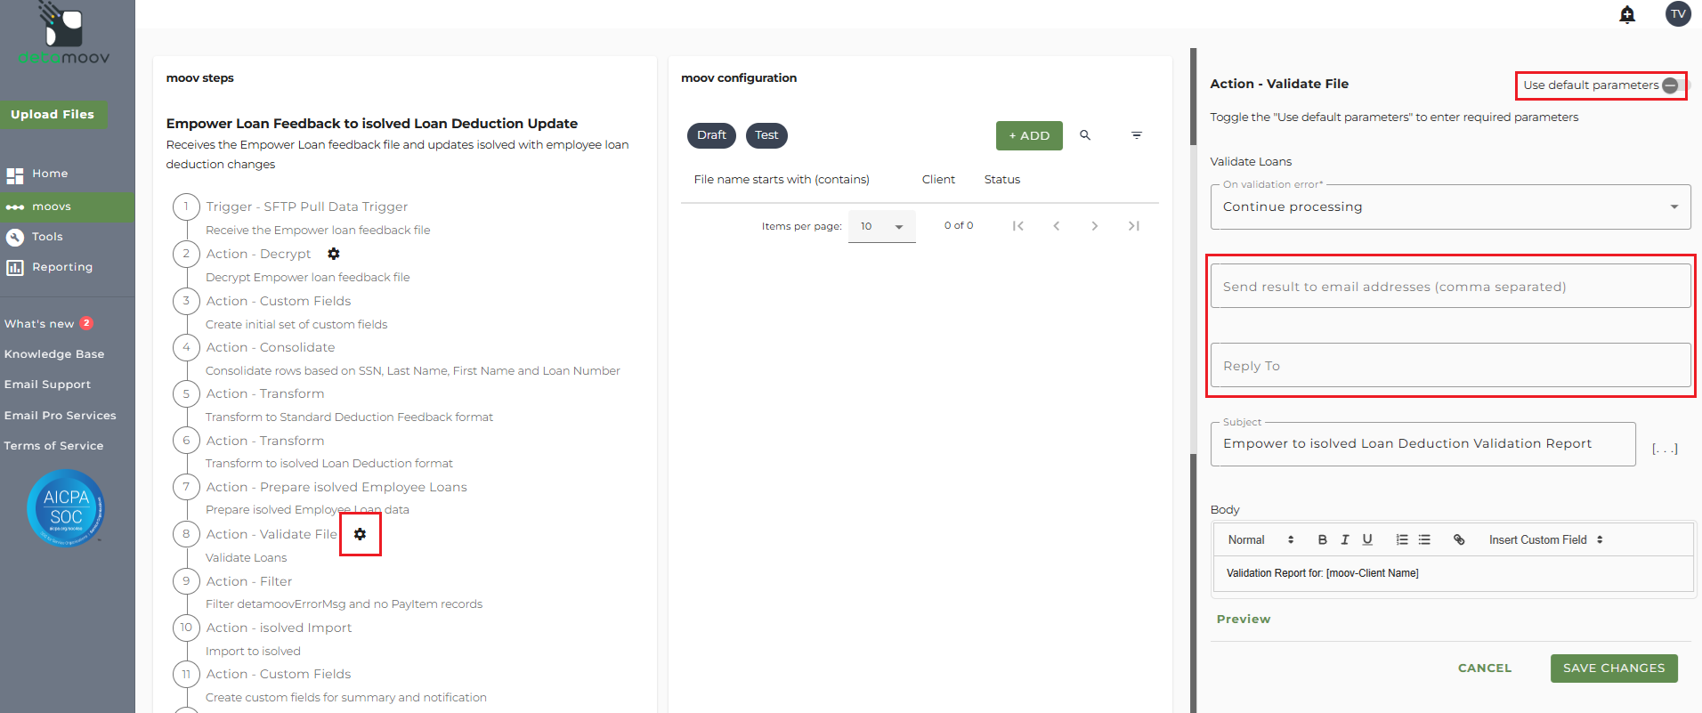Click the What's new badge showing 2
Image resolution: width=1702 pixels, height=713 pixels.
click(86, 323)
